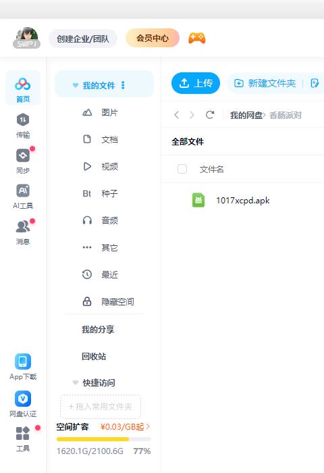Click the 新建文件夹 button

[265, 83]
